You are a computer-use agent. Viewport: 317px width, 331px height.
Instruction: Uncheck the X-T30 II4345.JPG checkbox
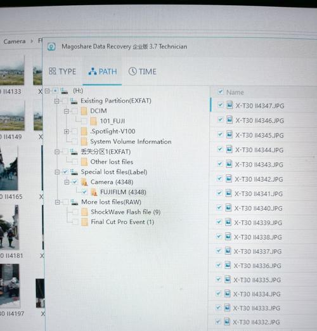[220, 134]
